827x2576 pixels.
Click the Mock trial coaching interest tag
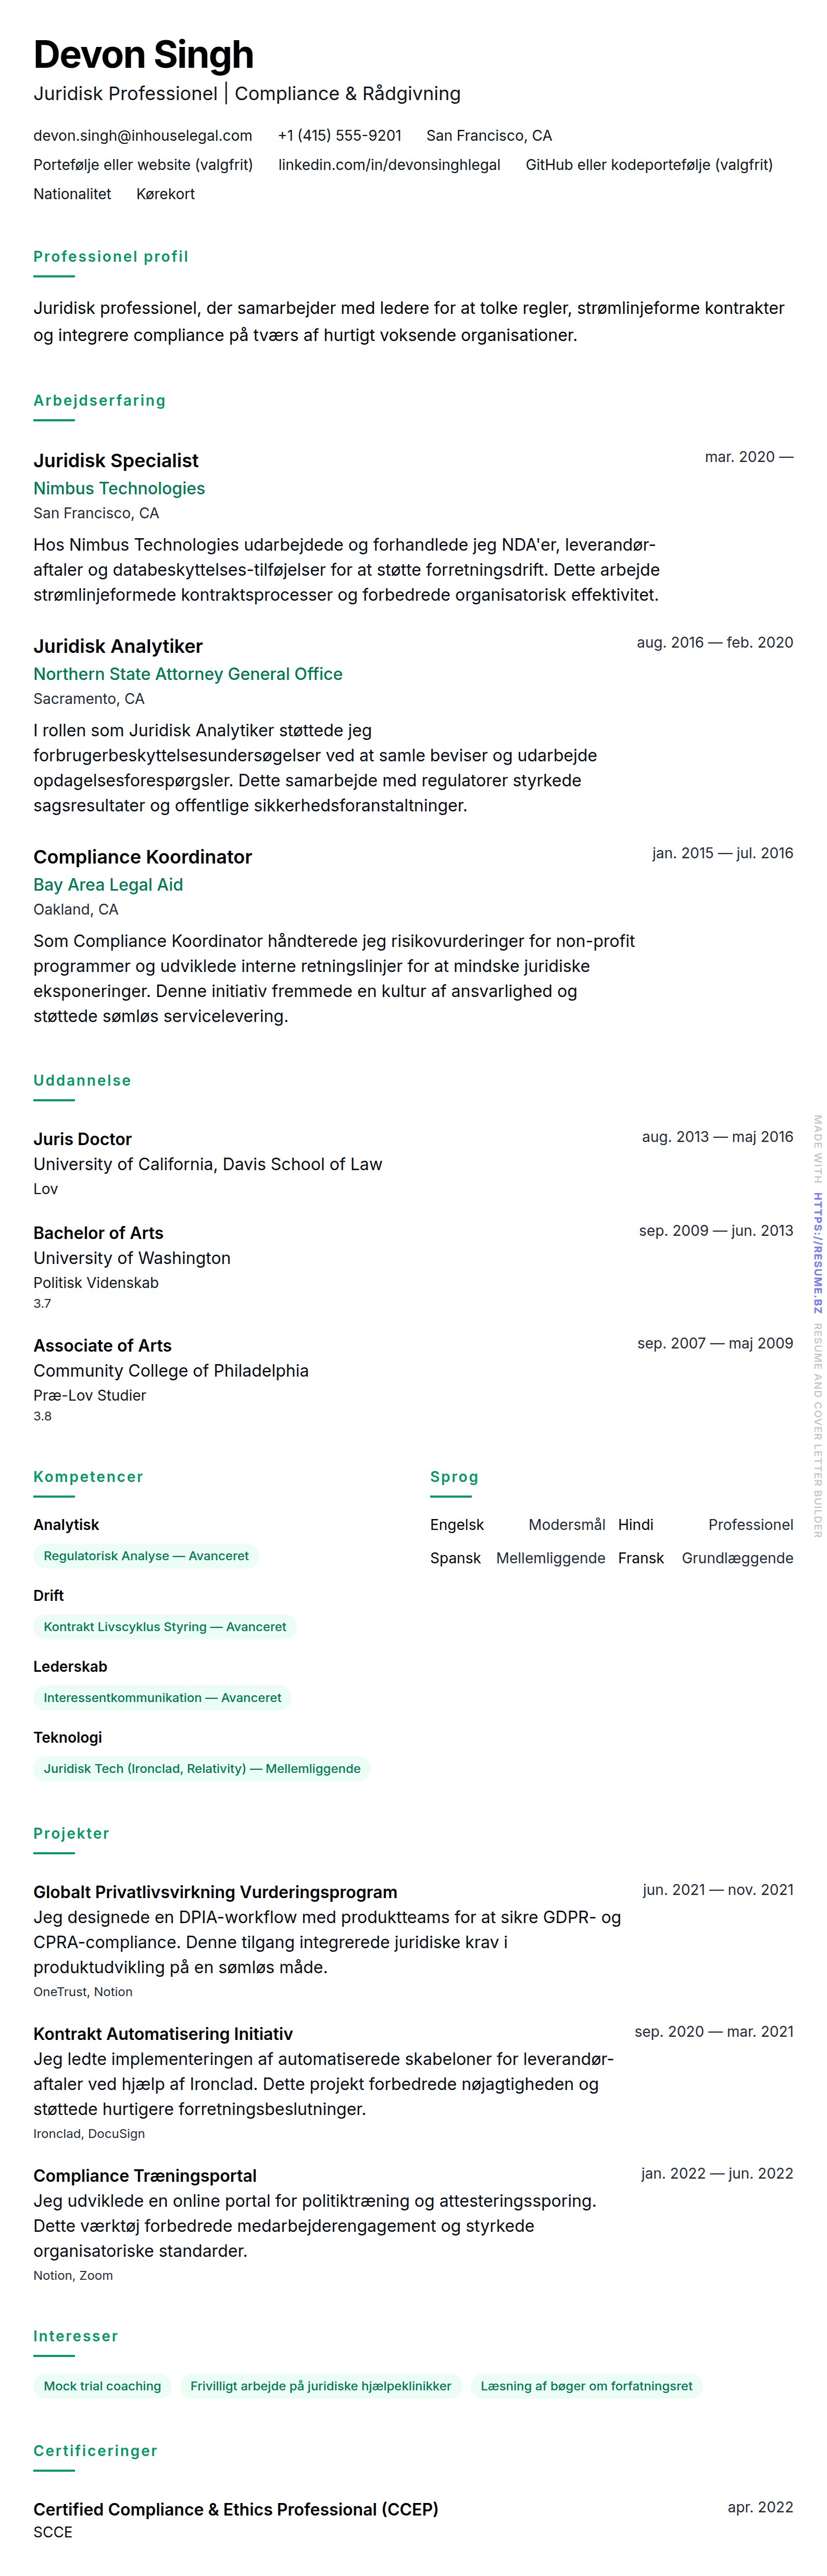102,2386
